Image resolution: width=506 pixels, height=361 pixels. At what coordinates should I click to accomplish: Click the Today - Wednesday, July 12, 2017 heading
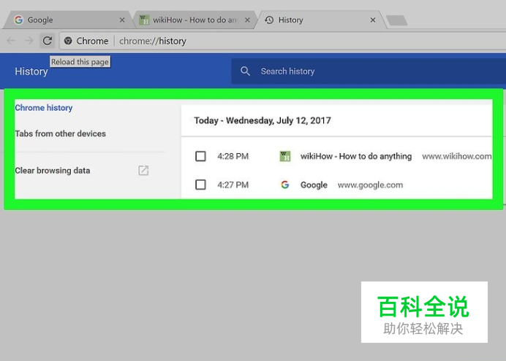[263, 120]
